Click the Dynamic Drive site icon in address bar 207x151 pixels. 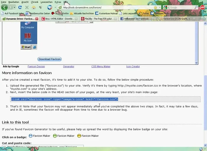[60, 7]
